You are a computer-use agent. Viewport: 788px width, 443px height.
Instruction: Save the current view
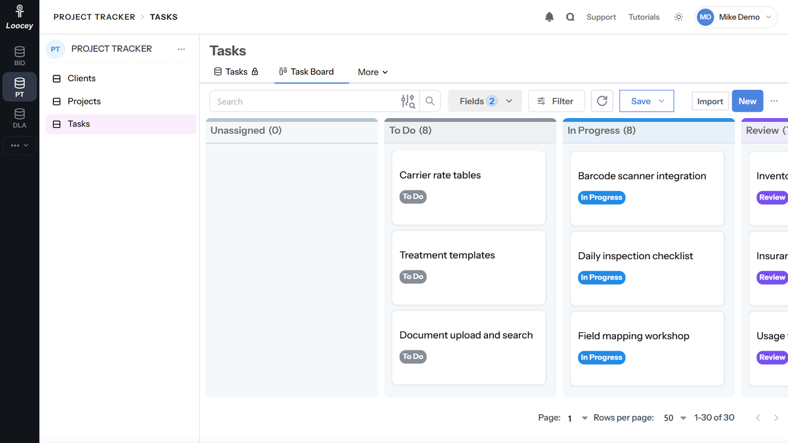[640, 101]
